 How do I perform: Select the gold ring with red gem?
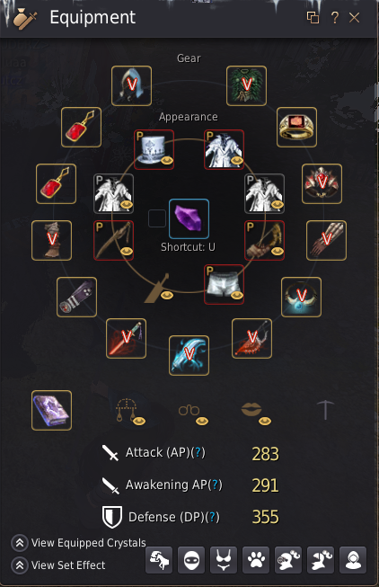pyautogui.click(x=296, y=128)
